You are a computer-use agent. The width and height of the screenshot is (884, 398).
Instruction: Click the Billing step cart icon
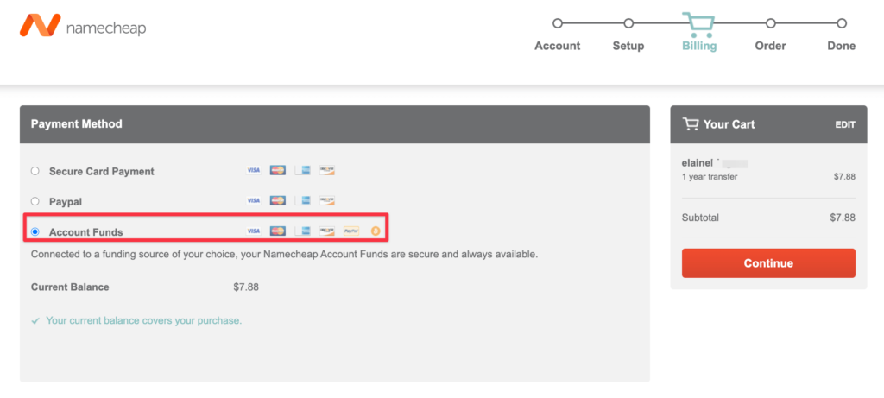tap(699, 25)
